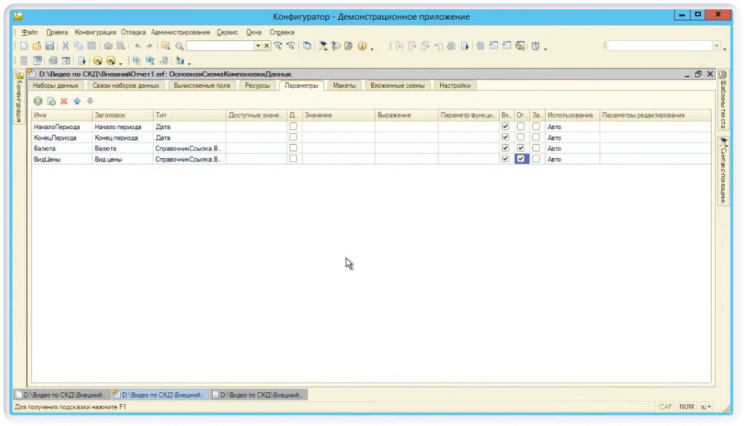Expand the toolbar search field dropdown
The image size is (744, 426).
(258, 46)
